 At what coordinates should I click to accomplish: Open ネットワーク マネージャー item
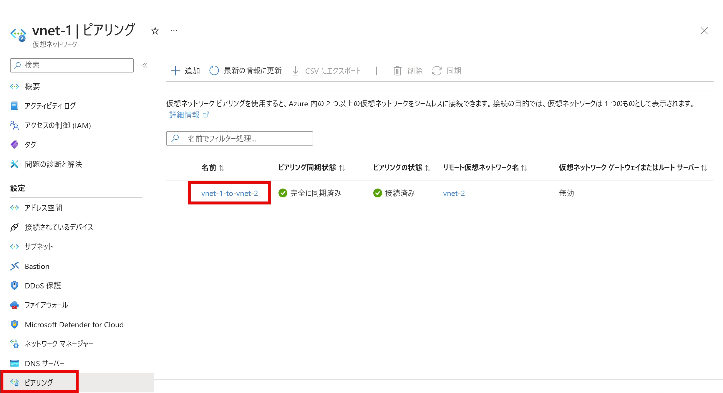(x=59, y=344)
